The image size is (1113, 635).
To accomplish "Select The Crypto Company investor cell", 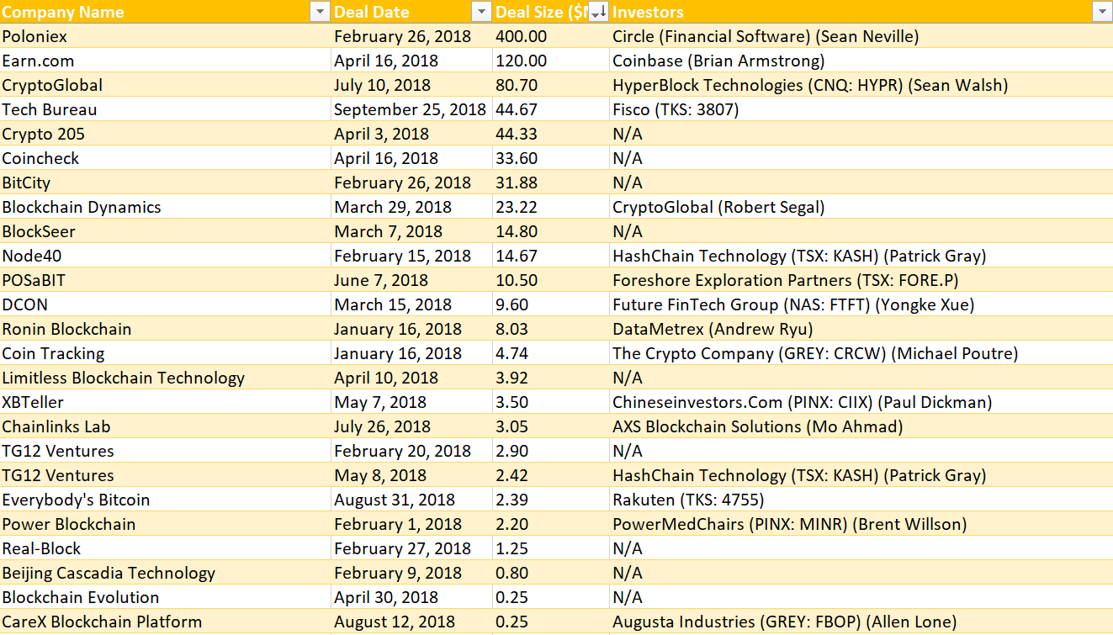I will coord(861,353).
